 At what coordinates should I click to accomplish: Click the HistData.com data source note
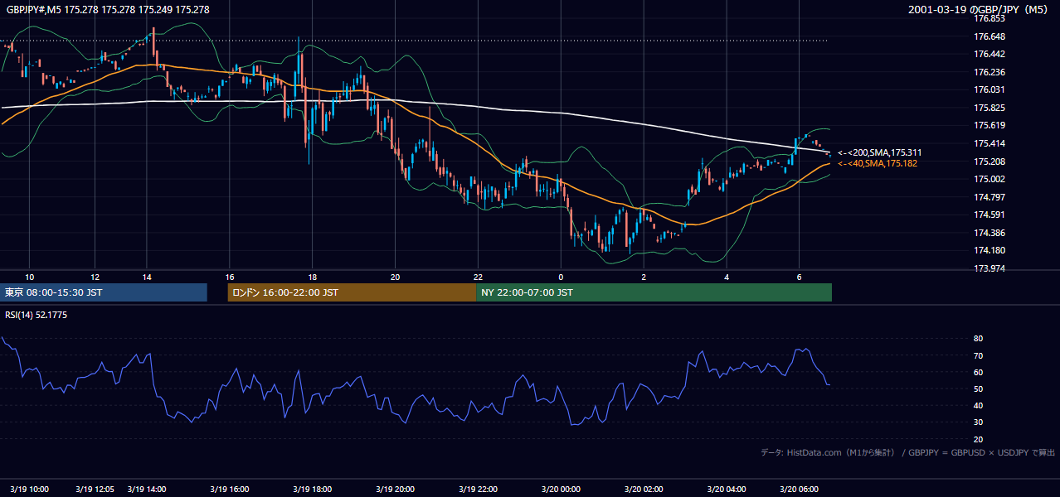(x=907, y=452)
